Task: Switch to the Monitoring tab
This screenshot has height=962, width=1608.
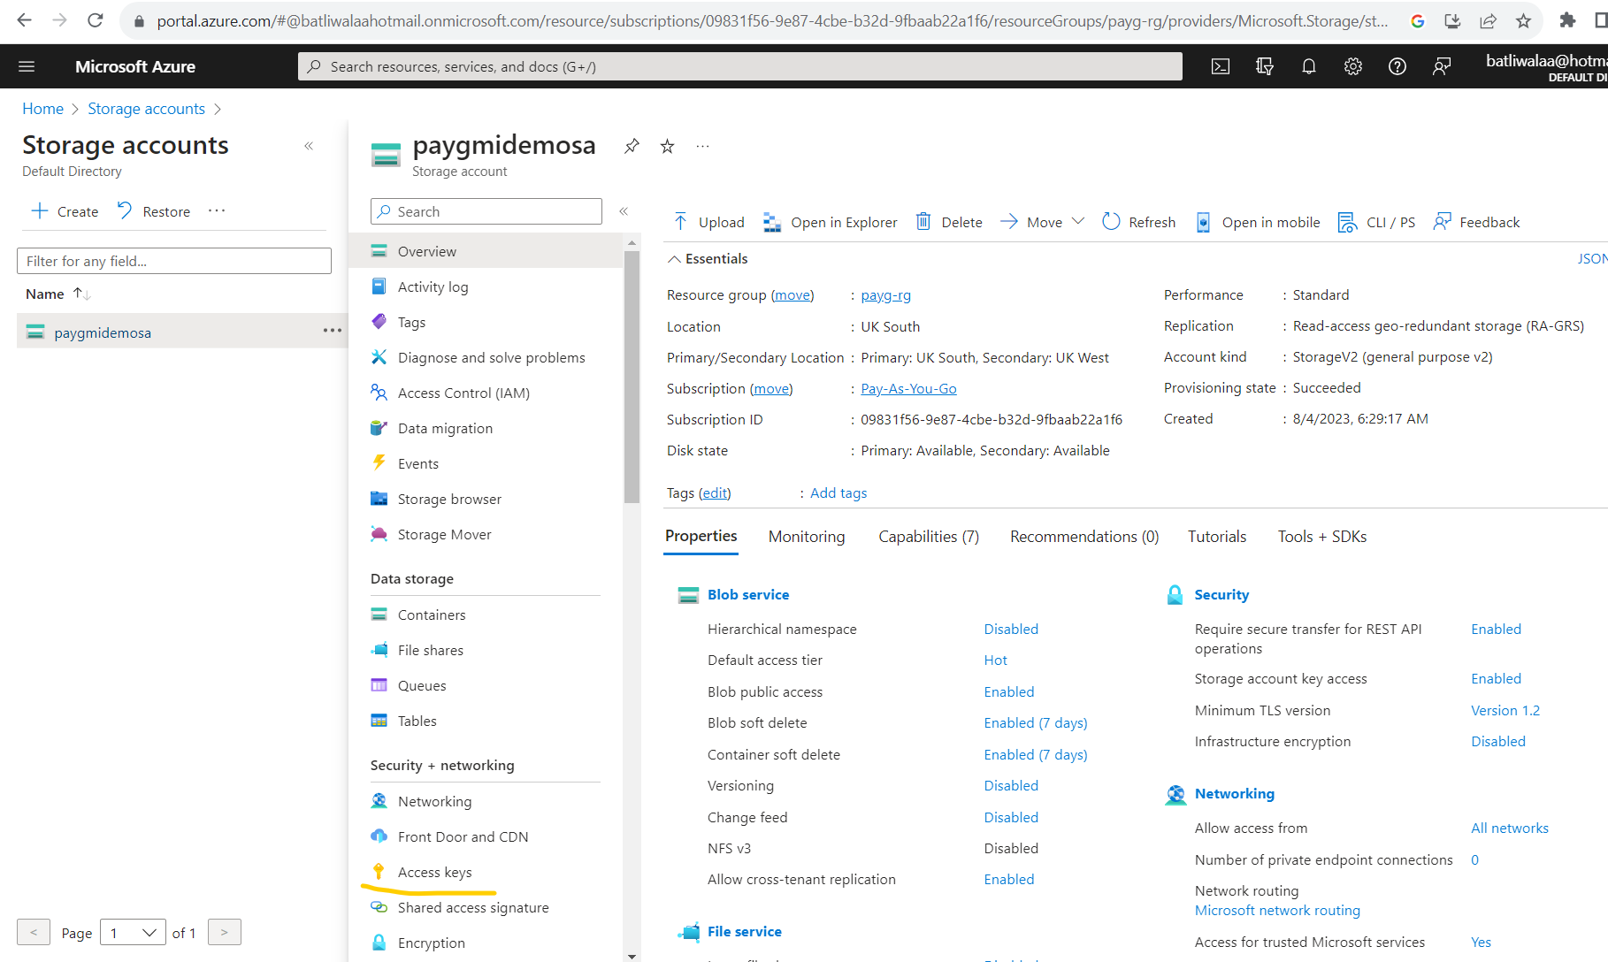Action: (x=806, y=537)
